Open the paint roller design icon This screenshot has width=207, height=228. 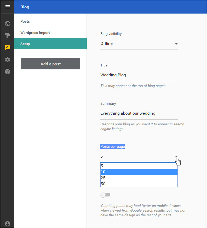point(8,36)
